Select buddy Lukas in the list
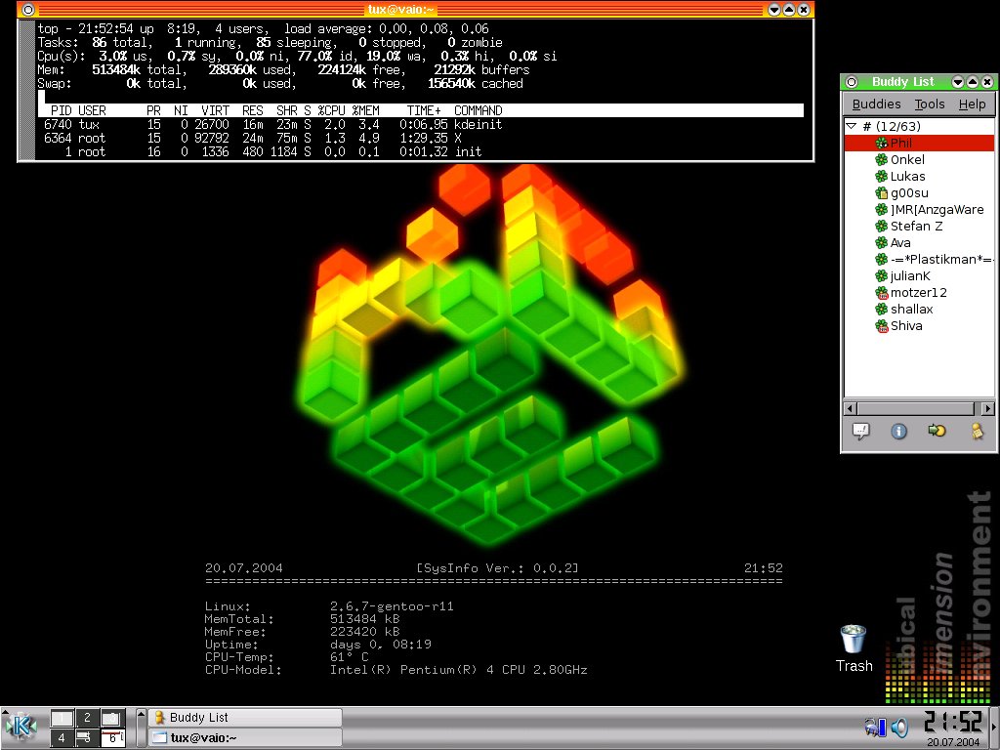 click(907, 177)
